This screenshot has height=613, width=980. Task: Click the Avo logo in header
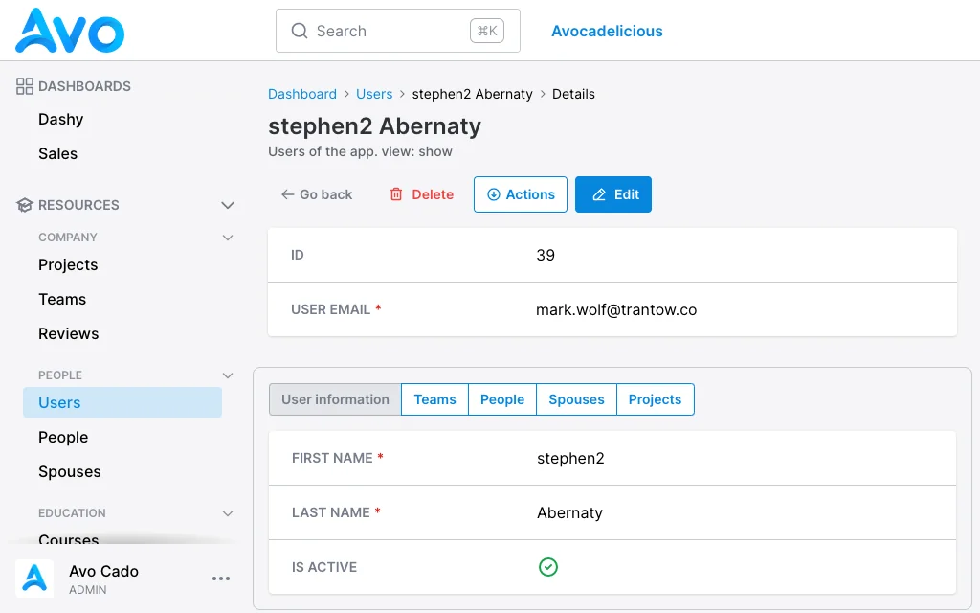click(x=69, y=30)
